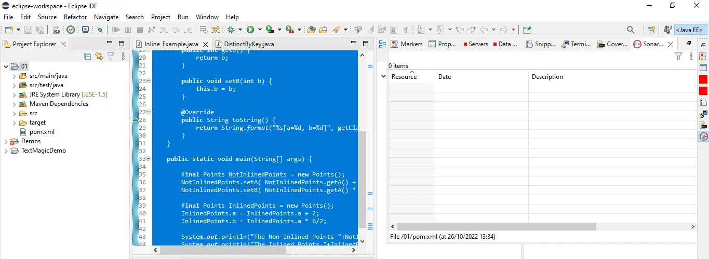
Task: Click Collapse All in Project Explorer
Action: (x=88, y=56)
